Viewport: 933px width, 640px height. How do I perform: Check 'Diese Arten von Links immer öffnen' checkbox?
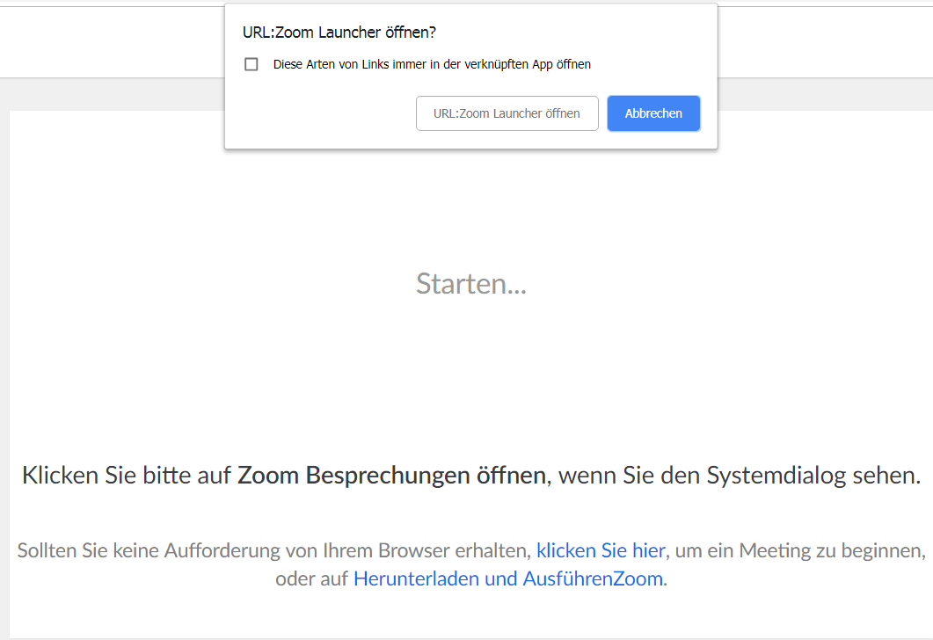pyautogui.click(x=251, y=64)
